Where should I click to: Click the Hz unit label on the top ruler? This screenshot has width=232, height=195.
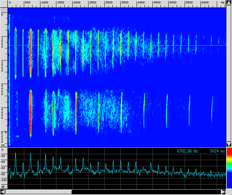coord(223,3)
